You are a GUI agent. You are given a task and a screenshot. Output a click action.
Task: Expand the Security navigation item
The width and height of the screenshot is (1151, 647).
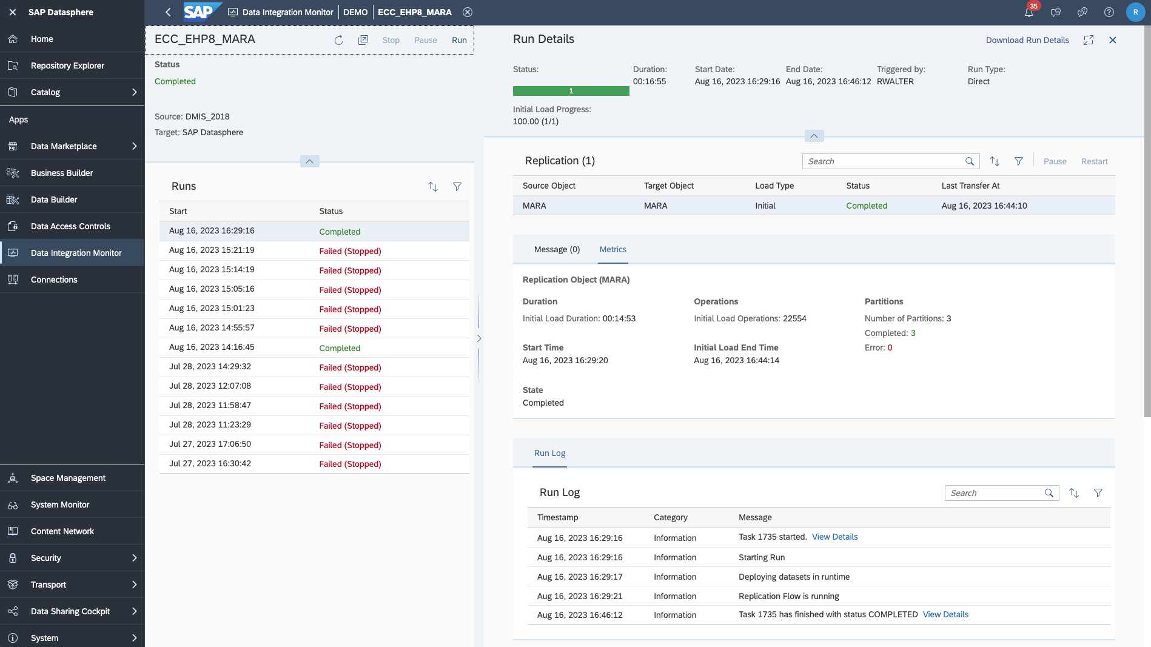(x=134, y=558)
